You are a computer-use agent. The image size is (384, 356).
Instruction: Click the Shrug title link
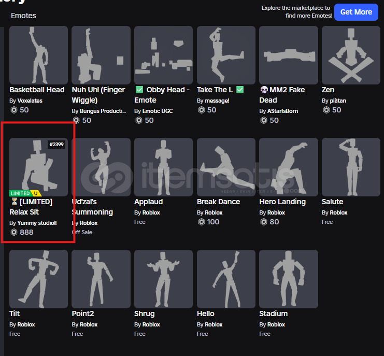coord(144,314)
